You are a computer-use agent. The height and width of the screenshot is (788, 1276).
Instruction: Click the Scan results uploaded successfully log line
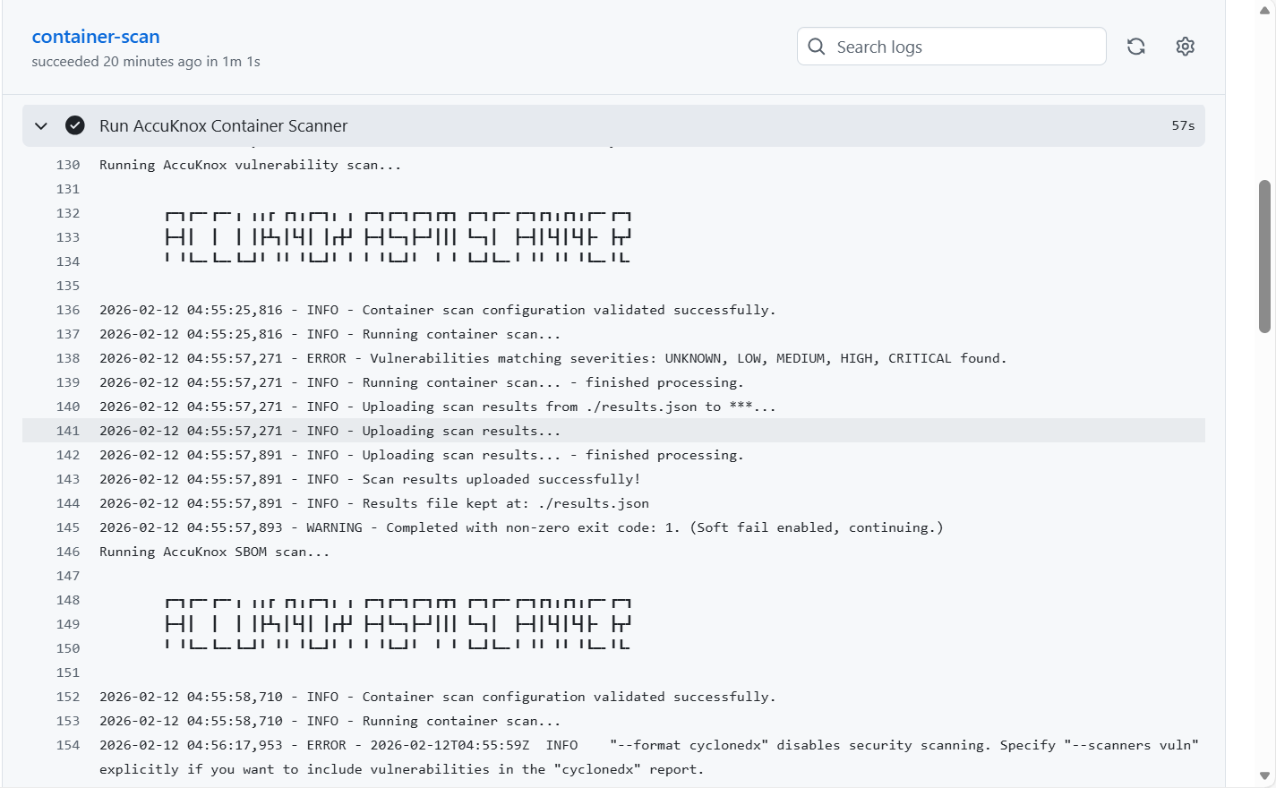(x=501, y=479)
